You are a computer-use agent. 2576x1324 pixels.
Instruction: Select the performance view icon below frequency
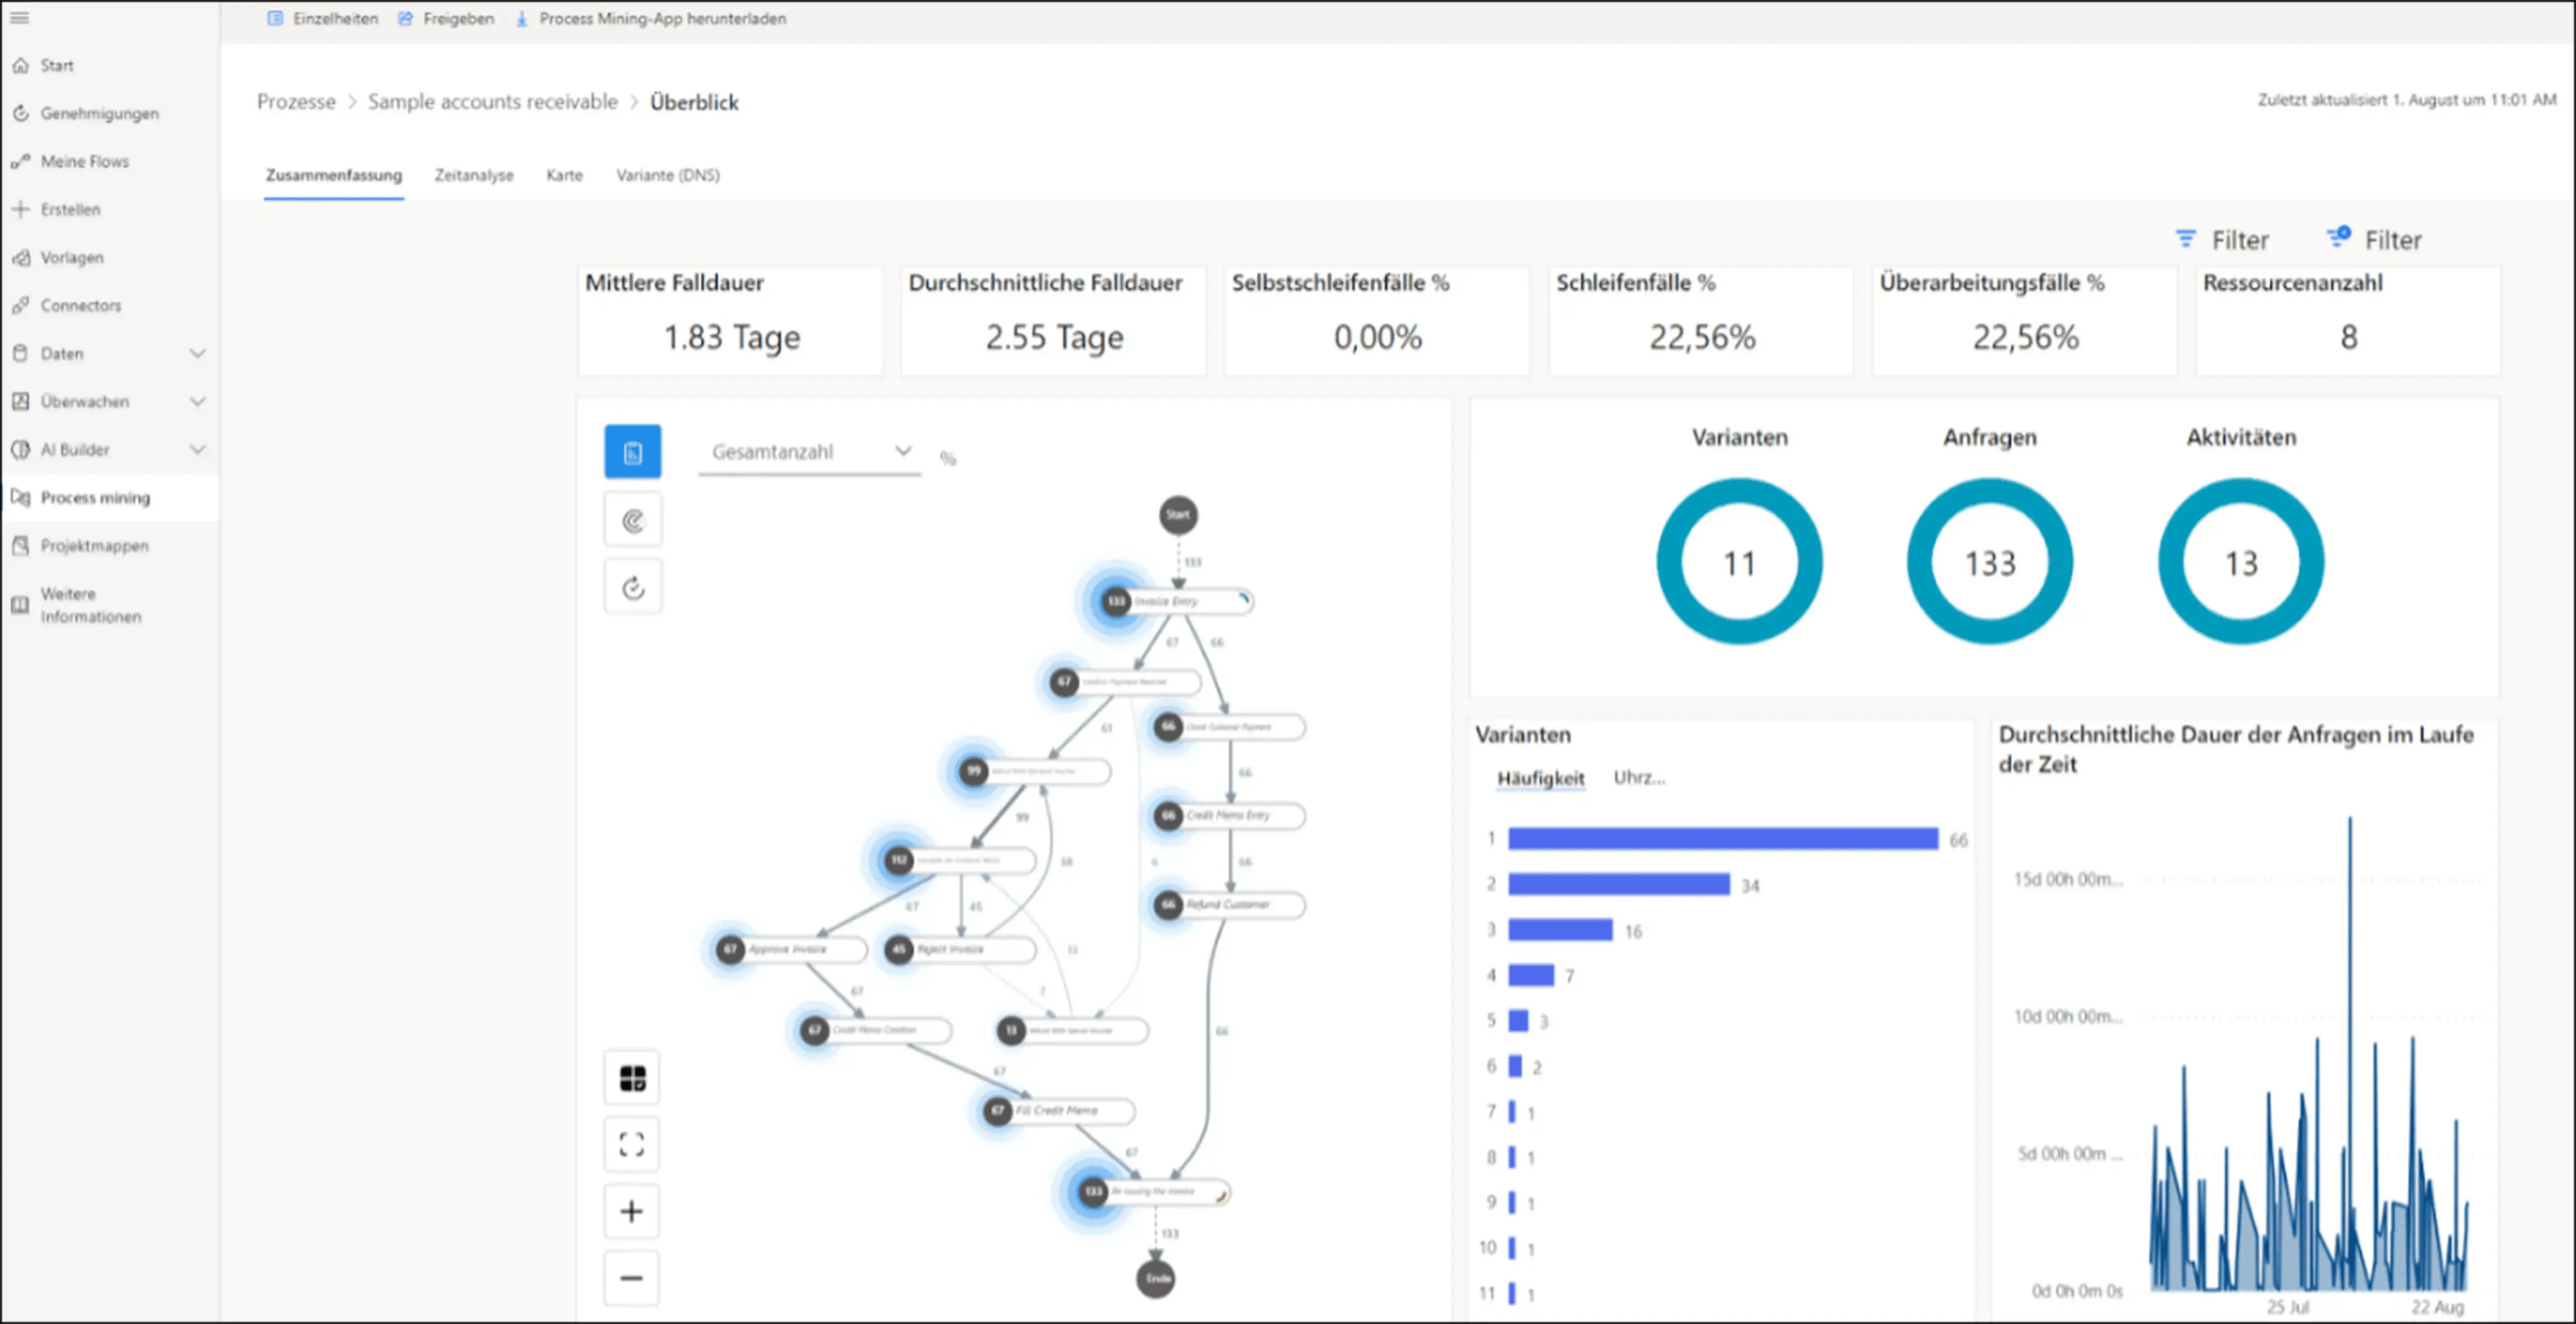(632, 520)
